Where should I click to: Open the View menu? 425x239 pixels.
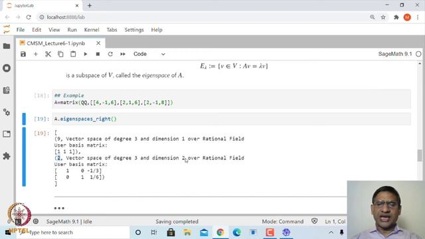[x=54, y=30]
